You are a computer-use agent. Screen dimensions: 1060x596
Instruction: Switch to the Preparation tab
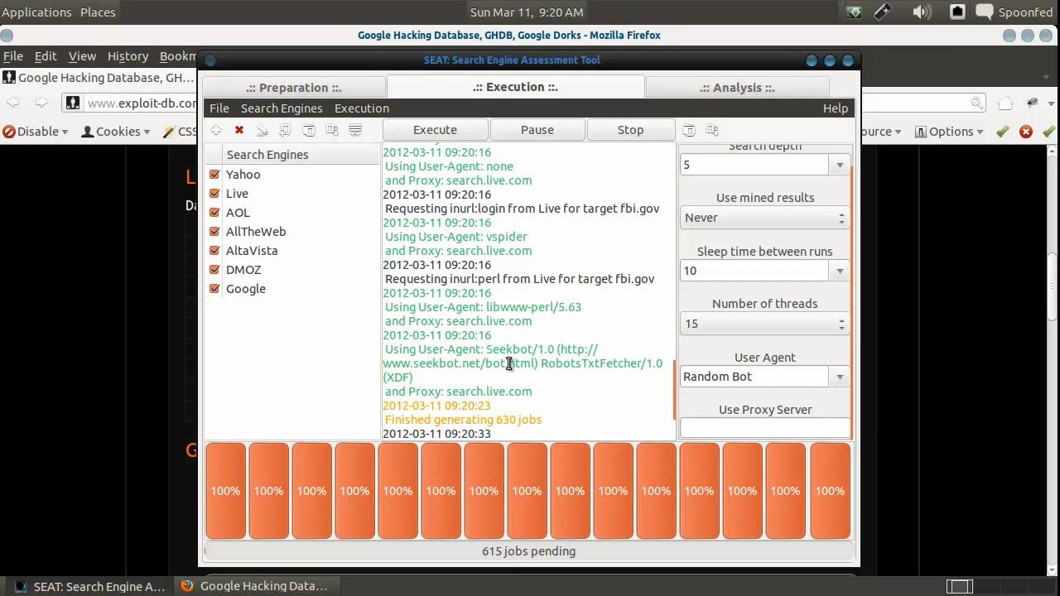pyautogui.click(x=294, y=88)
